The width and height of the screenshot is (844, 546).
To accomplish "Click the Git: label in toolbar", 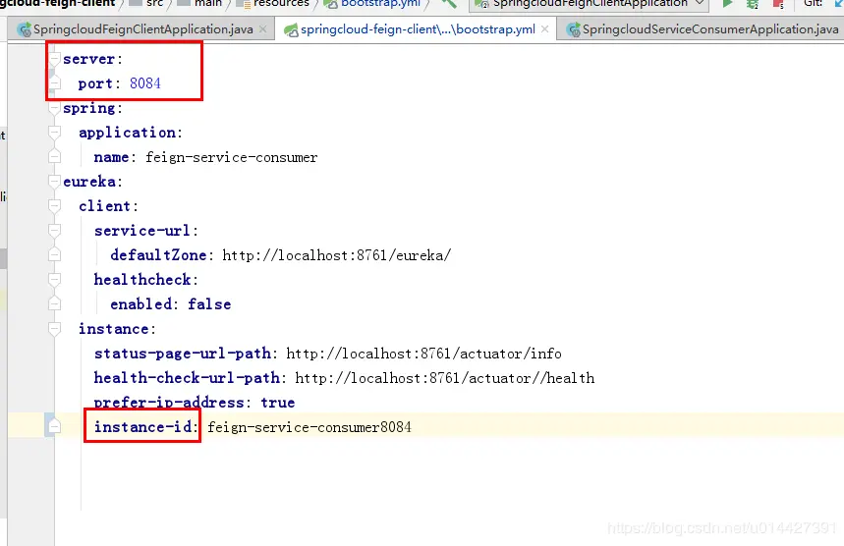I will pos(813,3).
